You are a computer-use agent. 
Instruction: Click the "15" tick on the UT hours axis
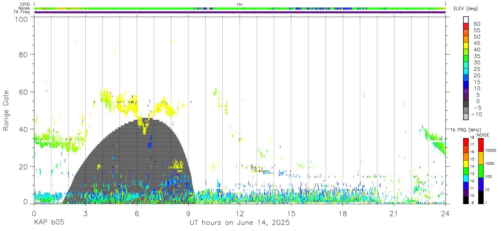[291, 213]
